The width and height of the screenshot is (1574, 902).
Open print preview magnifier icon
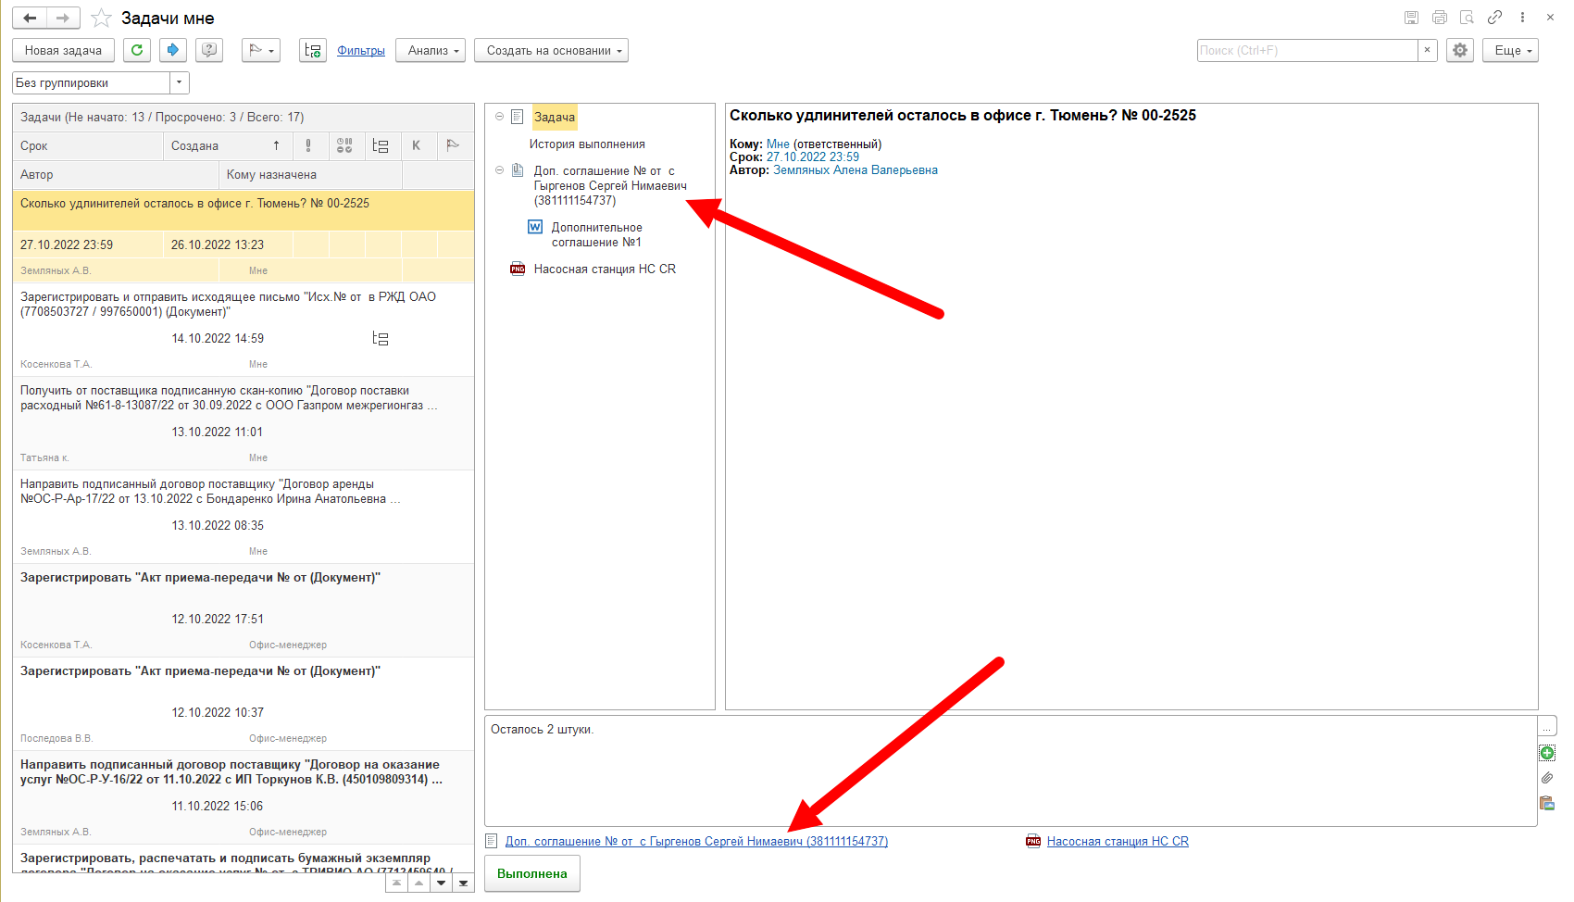pyautogui.click(x=1467, y=18)
